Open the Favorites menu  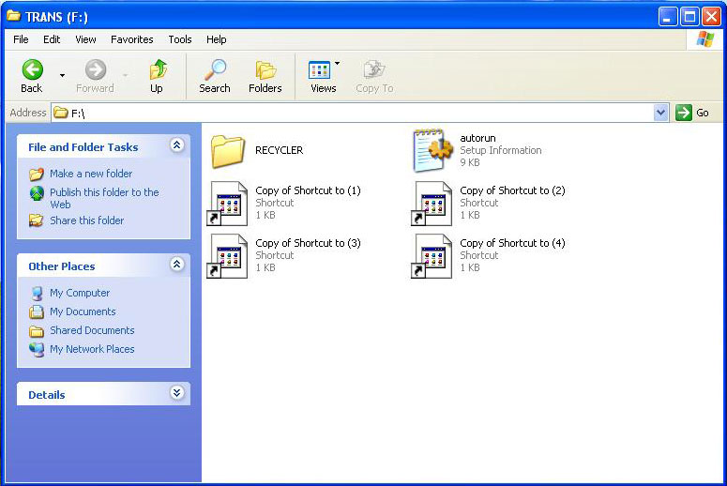(x=132, y=39)
